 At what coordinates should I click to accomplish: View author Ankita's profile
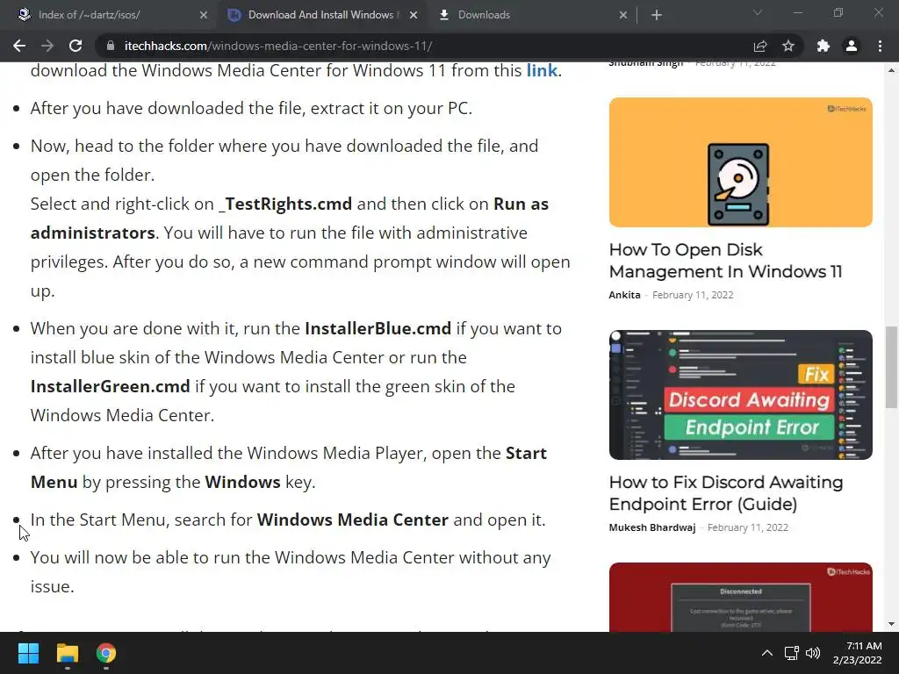coord(624,295)
